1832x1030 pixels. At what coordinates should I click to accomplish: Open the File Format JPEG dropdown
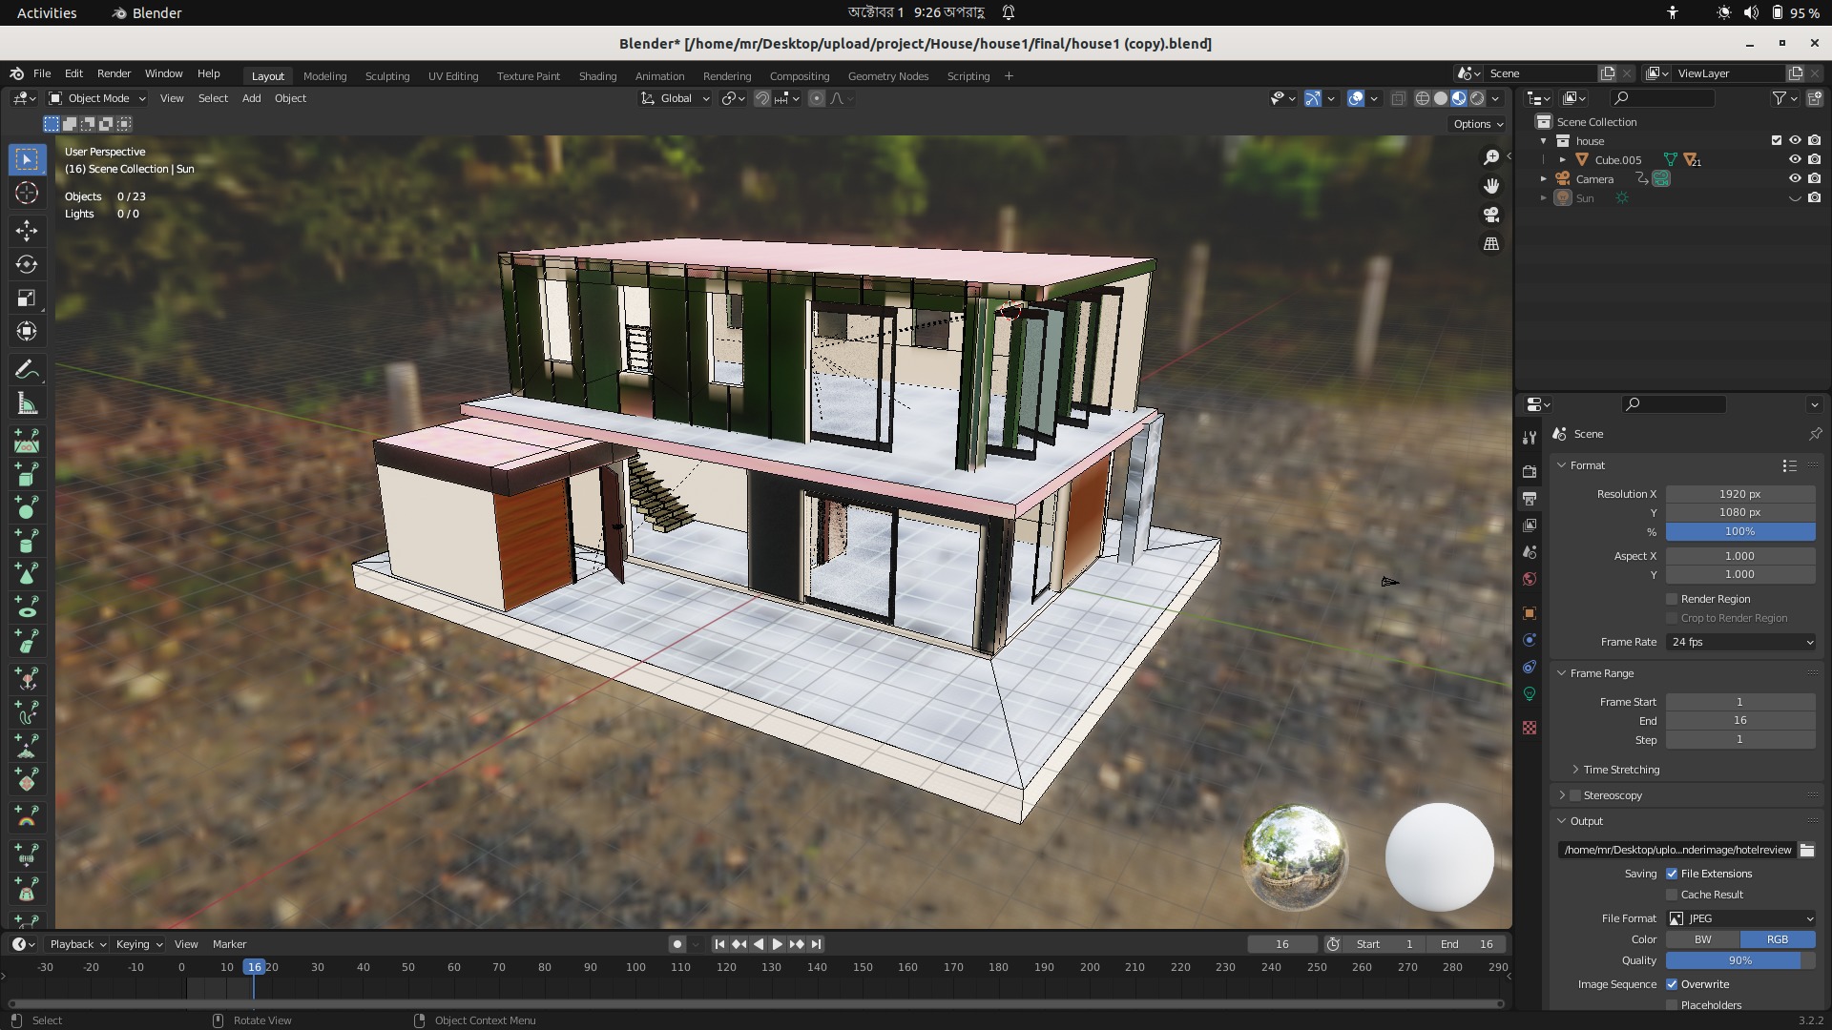click(1741, 918)
